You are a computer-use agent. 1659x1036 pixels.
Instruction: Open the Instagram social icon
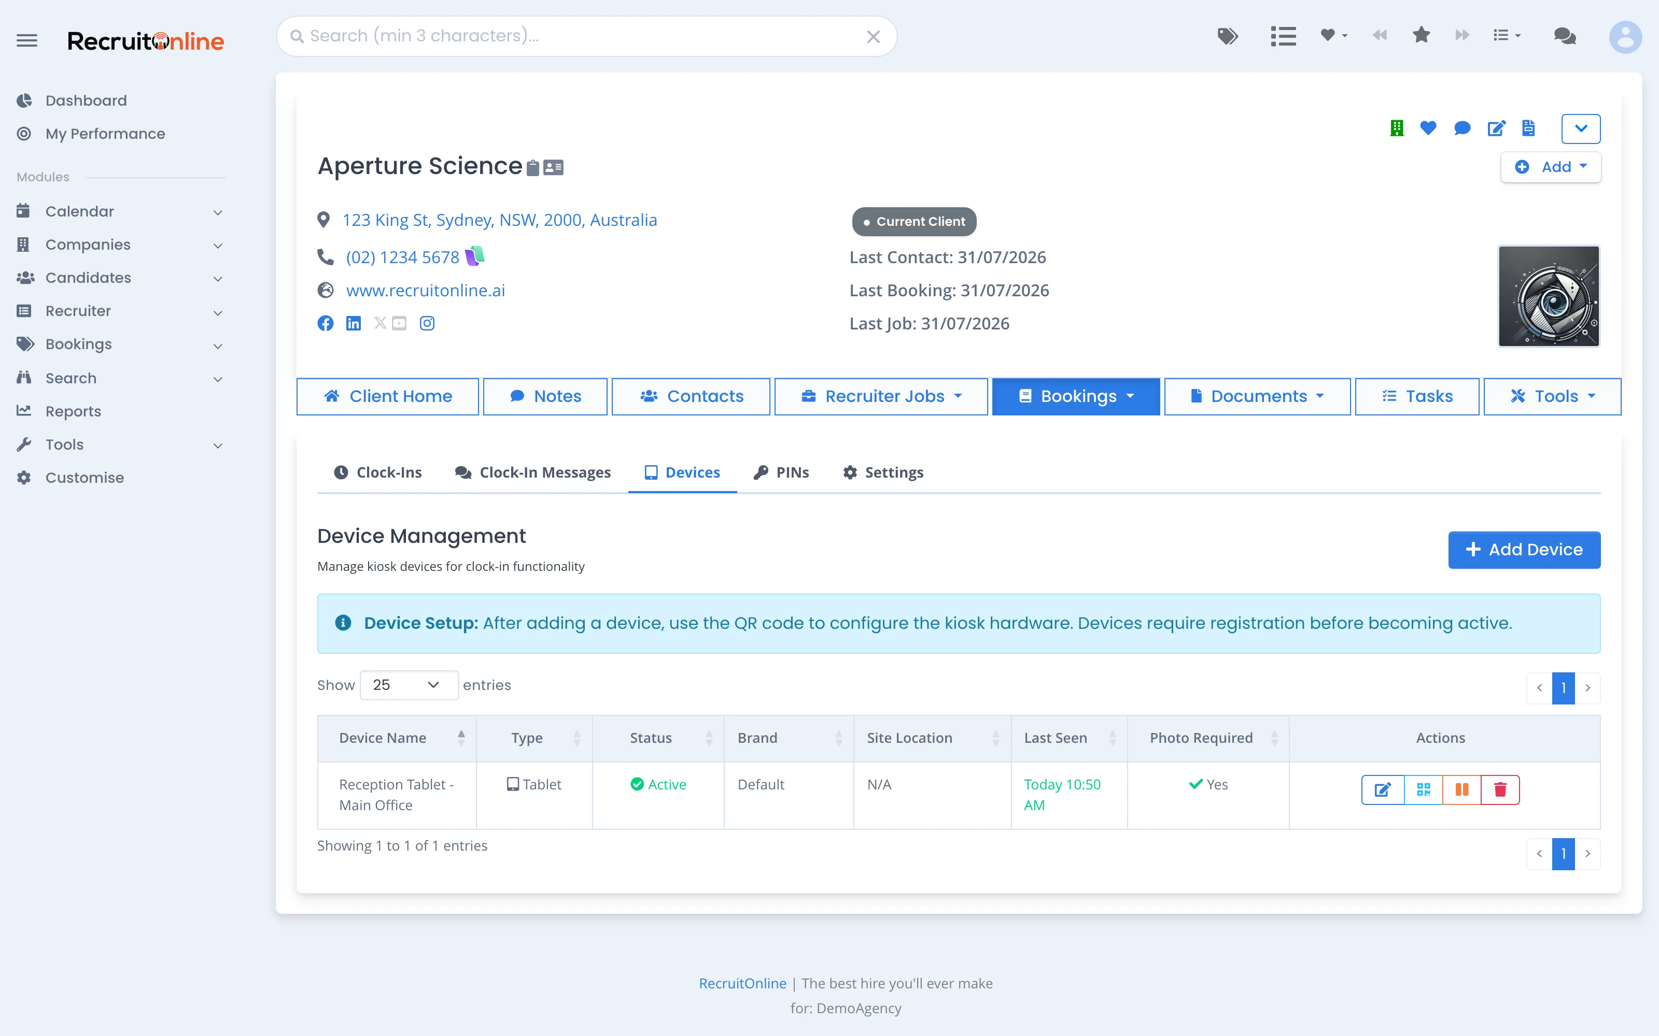(x=427, y=323)
